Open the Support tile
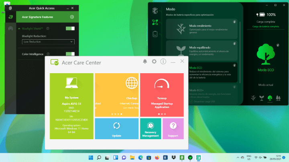 click(173, 128)
